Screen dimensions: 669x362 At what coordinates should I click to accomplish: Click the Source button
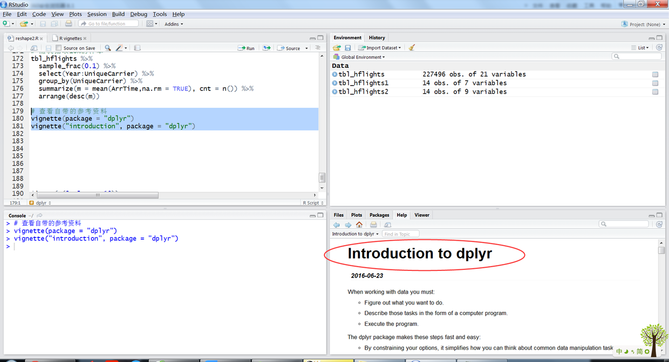click(289, 48)
